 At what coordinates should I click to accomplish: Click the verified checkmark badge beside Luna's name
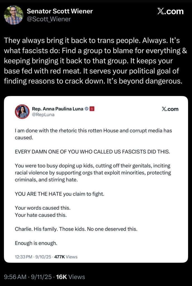point(87,109)
